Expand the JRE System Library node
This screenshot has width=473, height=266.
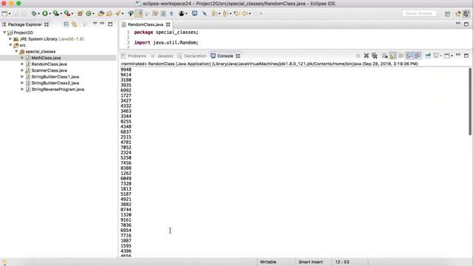click(x=10, y=39)
